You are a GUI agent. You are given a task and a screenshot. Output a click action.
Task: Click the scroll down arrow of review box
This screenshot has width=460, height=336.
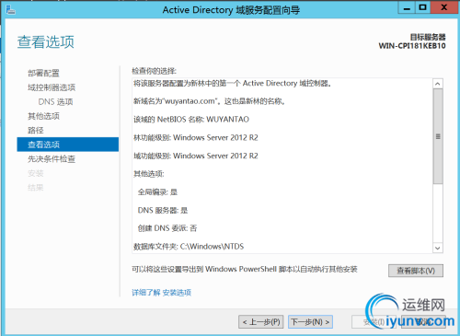coord(438,248)
